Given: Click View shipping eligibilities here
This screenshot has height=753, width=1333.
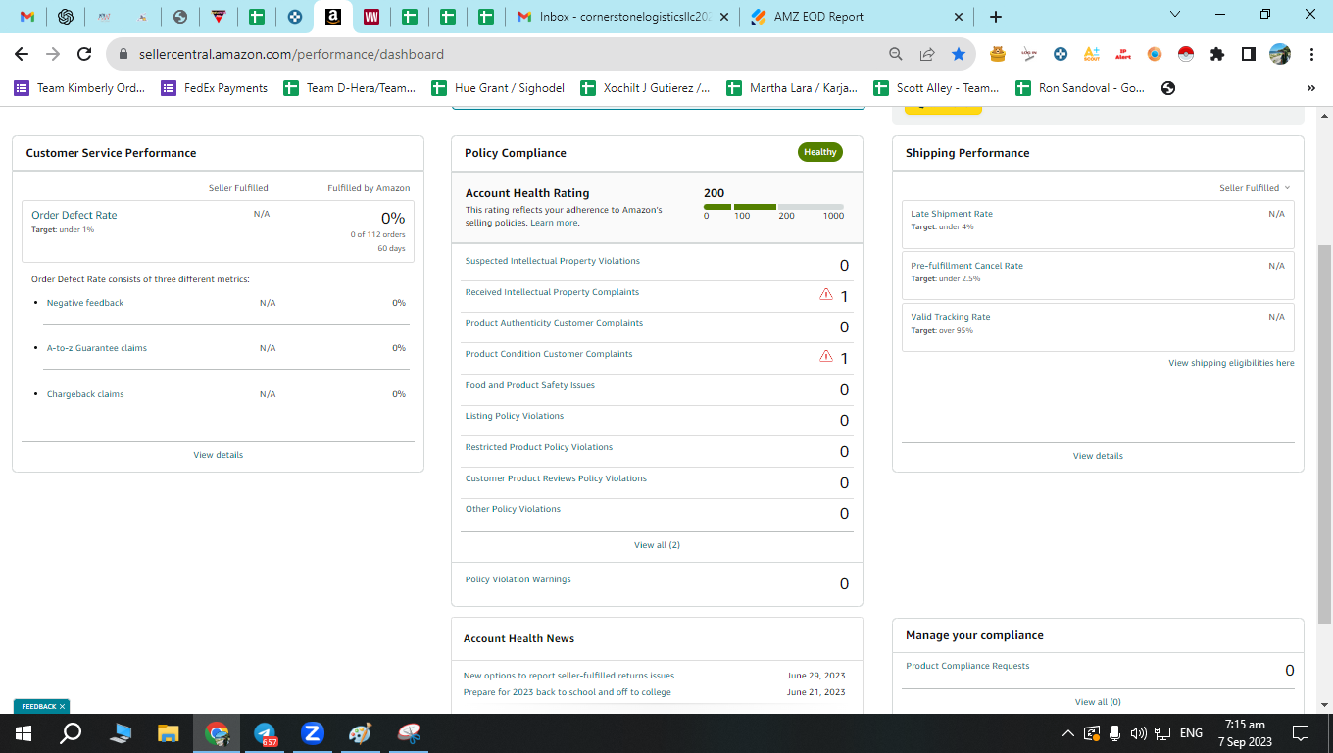Looking at the screenshot, I should coord(1231,363).
